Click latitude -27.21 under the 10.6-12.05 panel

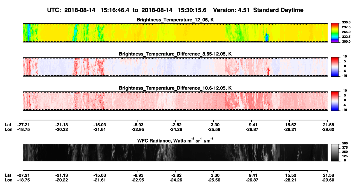point(24,125)
